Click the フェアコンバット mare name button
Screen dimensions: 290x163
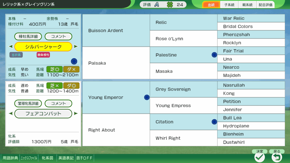point(43,113)
